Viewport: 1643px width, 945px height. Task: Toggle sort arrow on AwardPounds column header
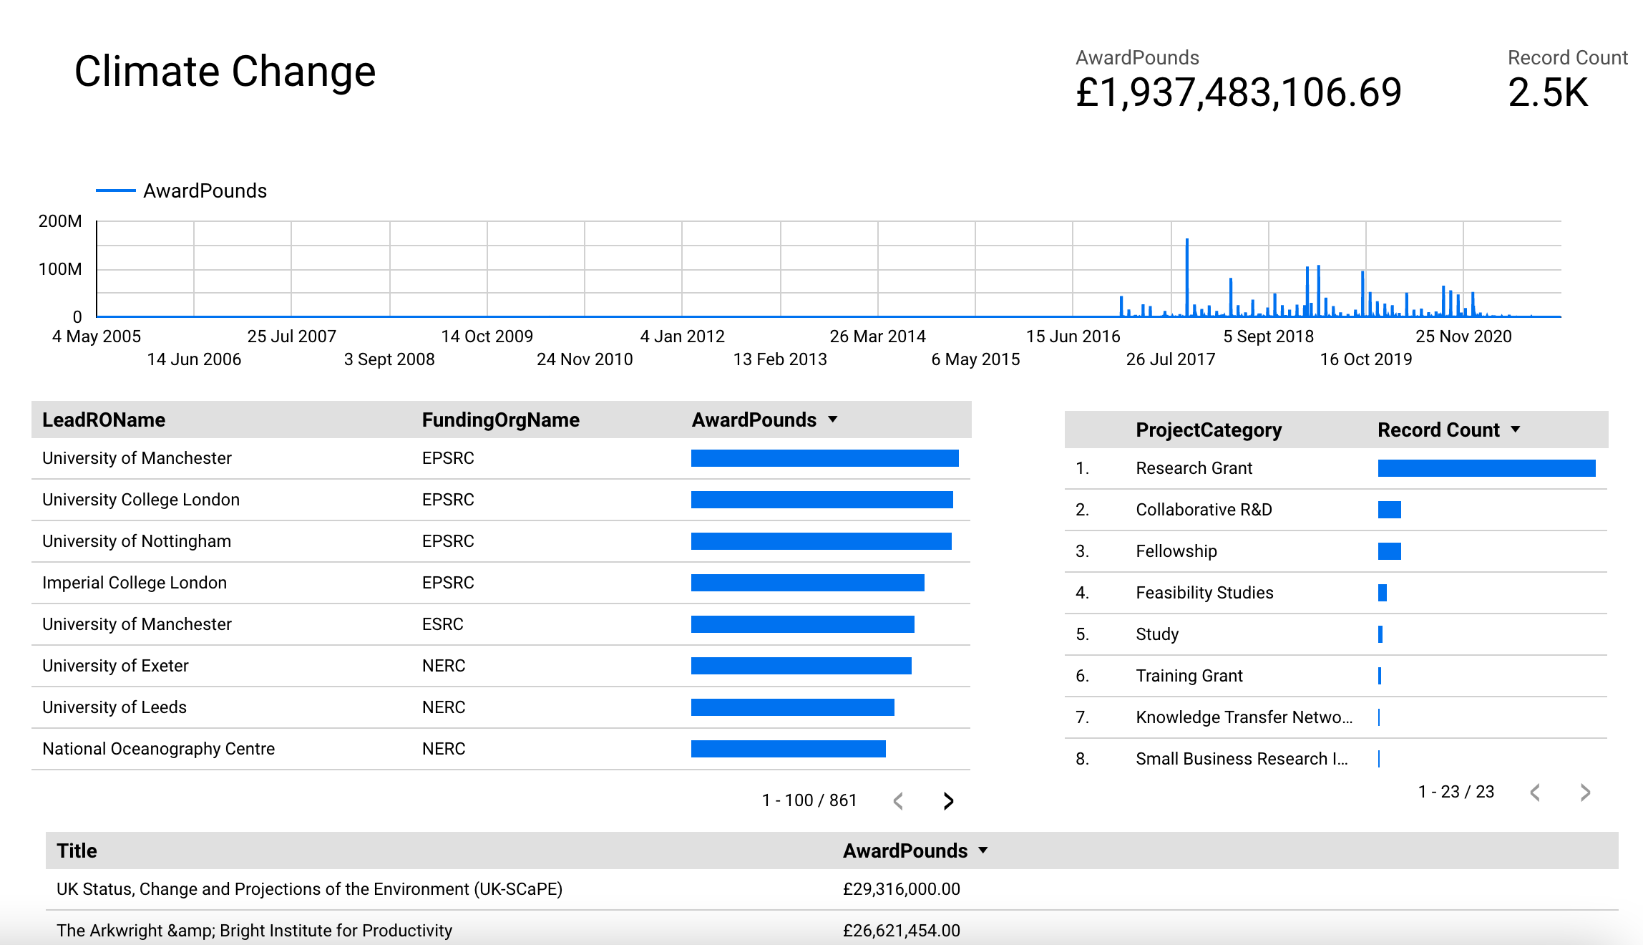point(832,420)
